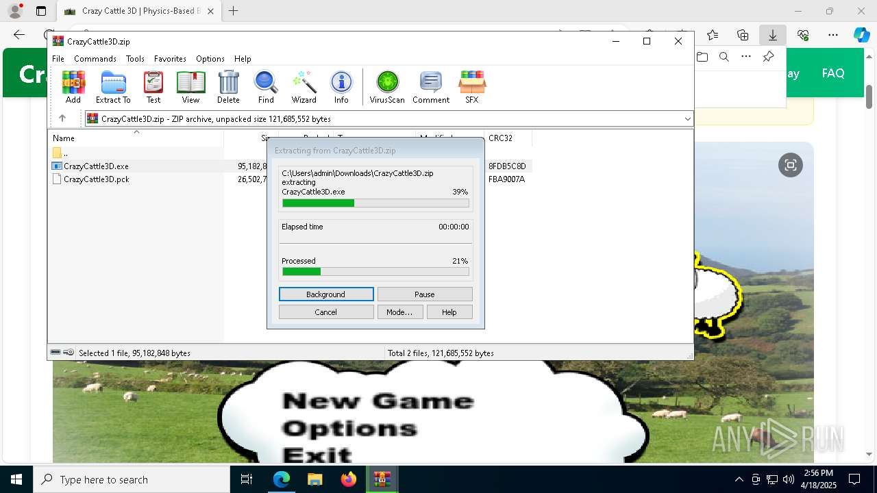Click the Find magnifier icon in WinRAR

pos(266,87)
